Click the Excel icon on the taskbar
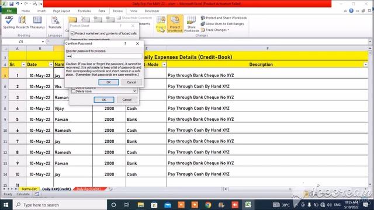 point(248,205)
